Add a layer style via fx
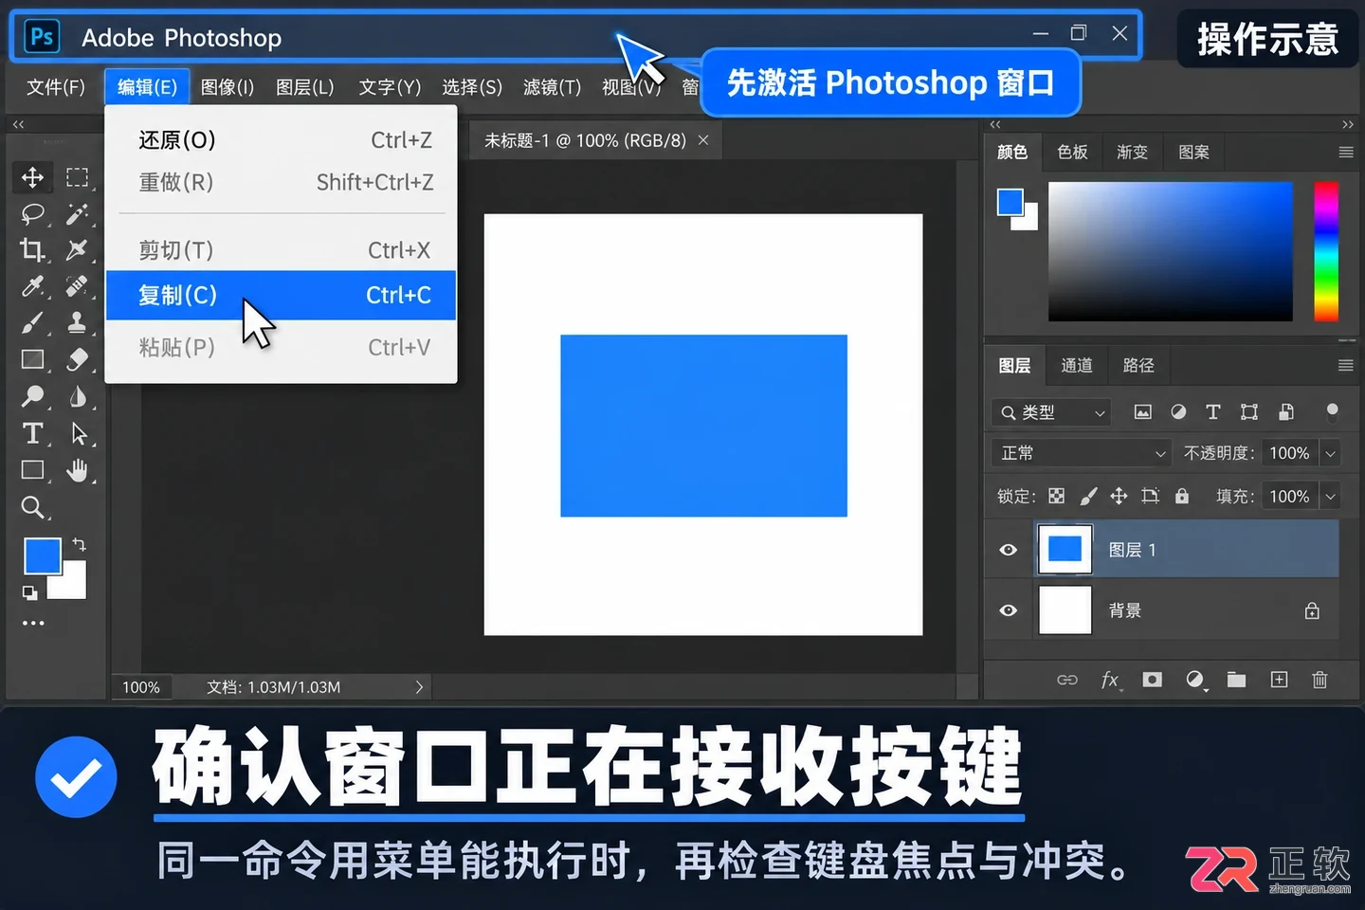Image resolution: width=1365 pixels, height=910 pixels. tap(1110, 680)
